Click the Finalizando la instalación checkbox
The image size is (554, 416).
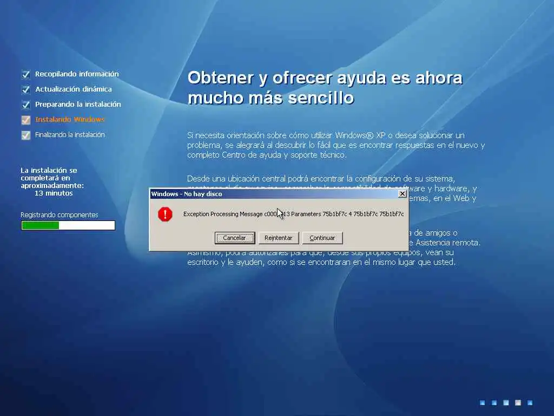pos(26,135)
